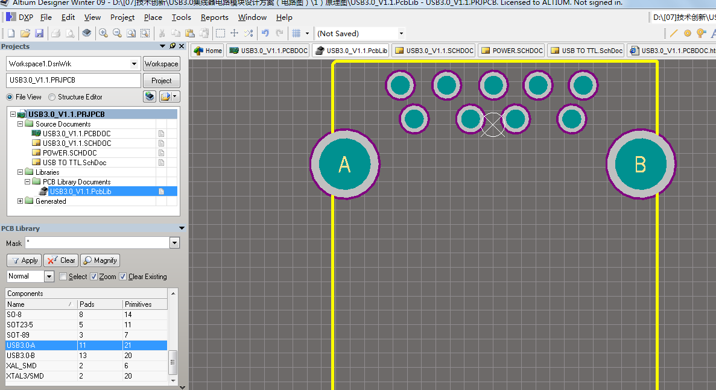The height and width of the screenshot is (390, 716).
Task: Select the Structure Editor radio button
Action: tap(52, 97)
